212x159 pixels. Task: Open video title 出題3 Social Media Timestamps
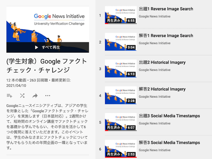coord(169,116)
